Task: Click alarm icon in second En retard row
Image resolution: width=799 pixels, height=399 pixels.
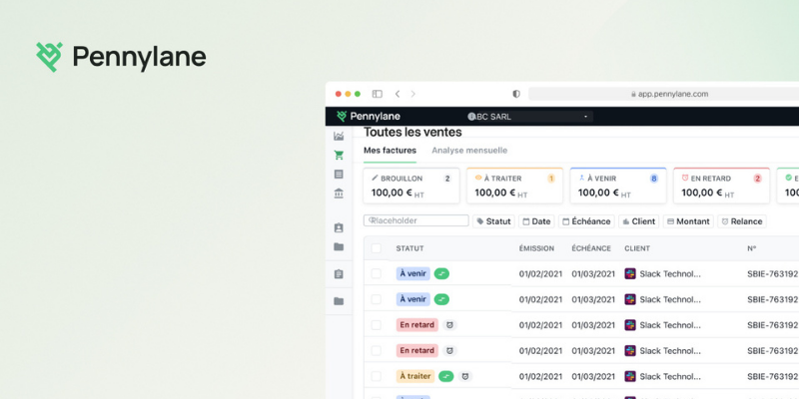Action: coord(449,350)
